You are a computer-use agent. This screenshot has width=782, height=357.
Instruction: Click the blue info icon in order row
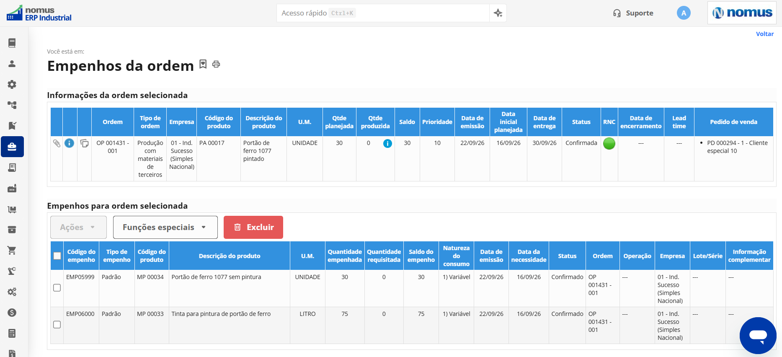tap(70, 143)
